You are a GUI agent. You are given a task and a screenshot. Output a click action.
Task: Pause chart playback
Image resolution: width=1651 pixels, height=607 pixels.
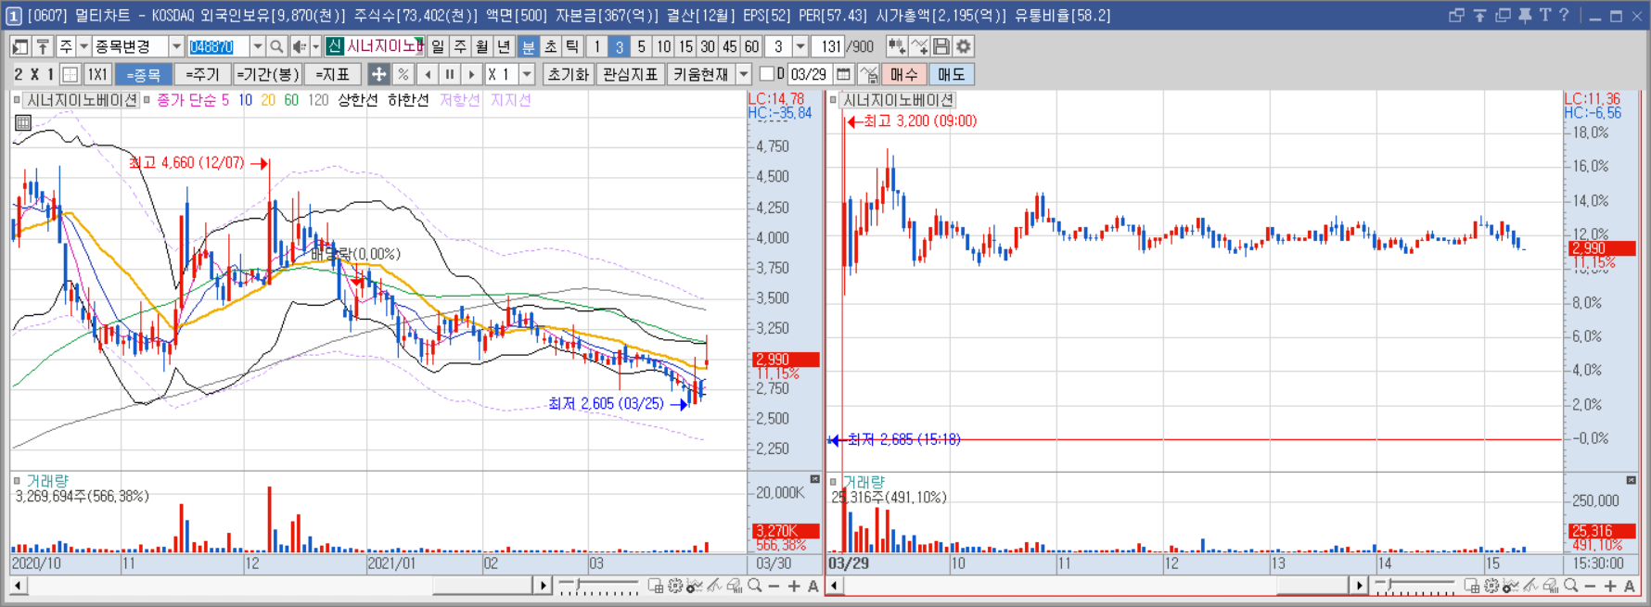[x=450, y=74]
